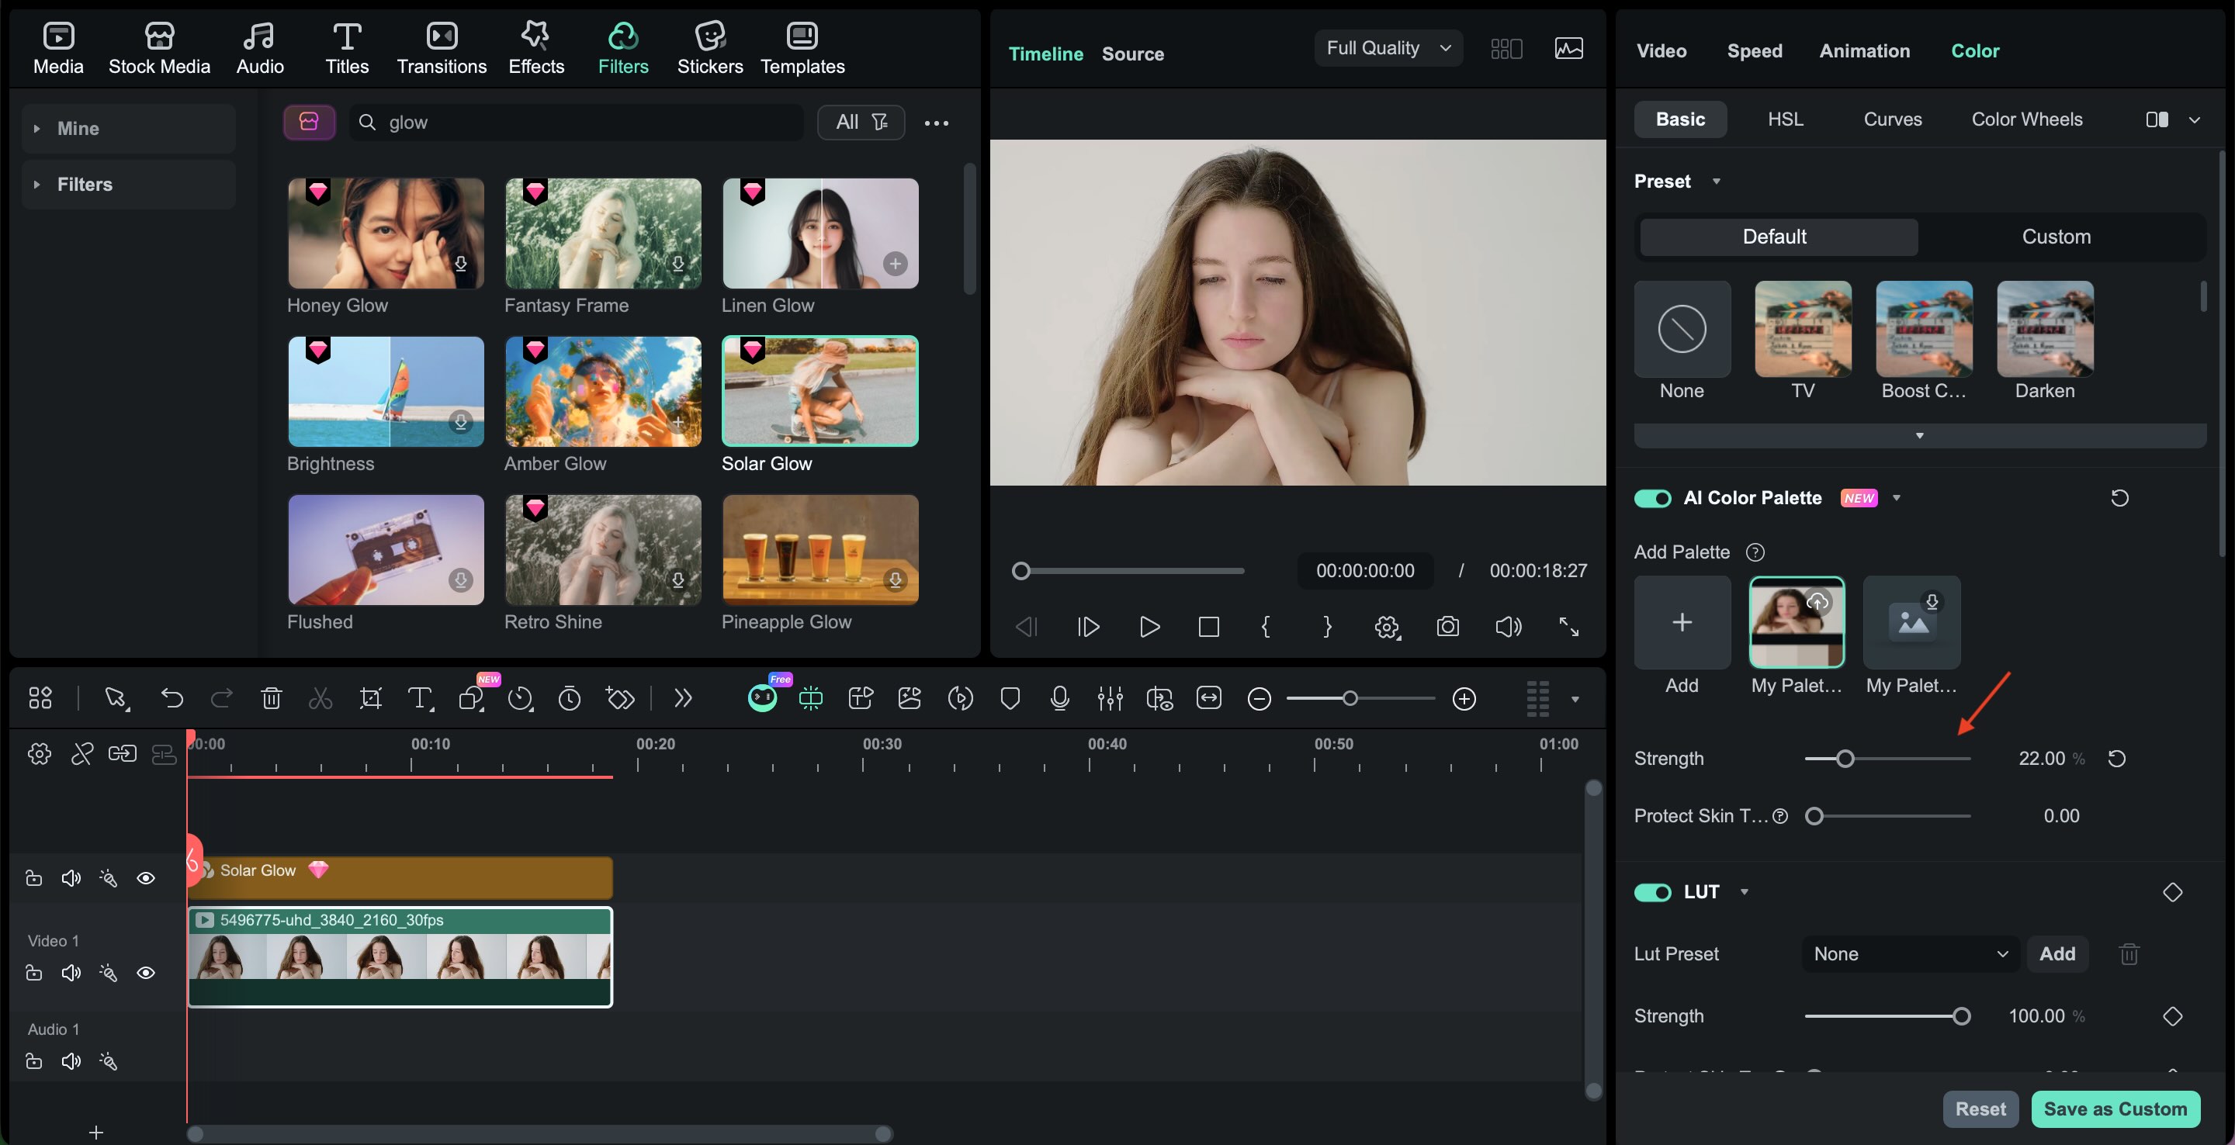Click the marker shield icon
The image size is (2235, 1145).
pyautogui.click(x=1010, y=698)
